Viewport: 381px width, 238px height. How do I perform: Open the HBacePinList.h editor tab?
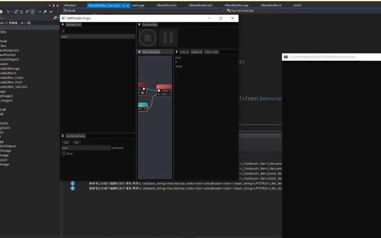coord(166,5)
